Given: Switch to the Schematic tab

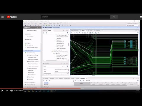Looking at the screenshot, I should [98, 31].
